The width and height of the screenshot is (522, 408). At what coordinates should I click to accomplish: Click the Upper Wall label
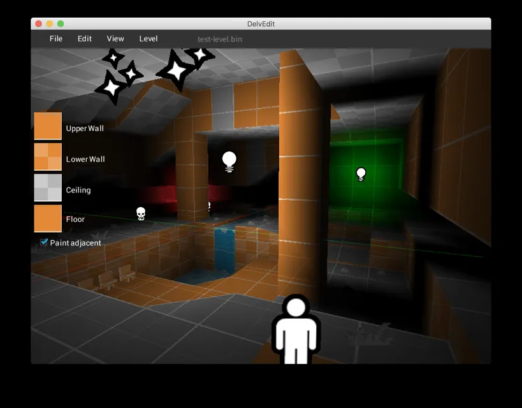[85, 128]
